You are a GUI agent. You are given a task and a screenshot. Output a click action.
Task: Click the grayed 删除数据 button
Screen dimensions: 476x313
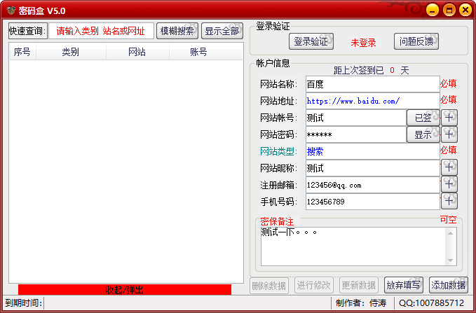pos(269,285)
